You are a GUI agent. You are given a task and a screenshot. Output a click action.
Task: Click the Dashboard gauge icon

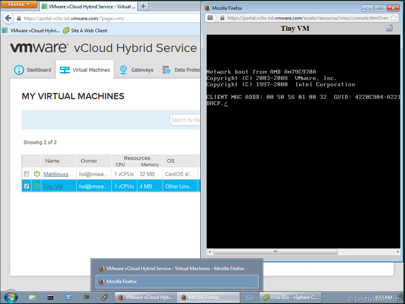click(19, 70)
